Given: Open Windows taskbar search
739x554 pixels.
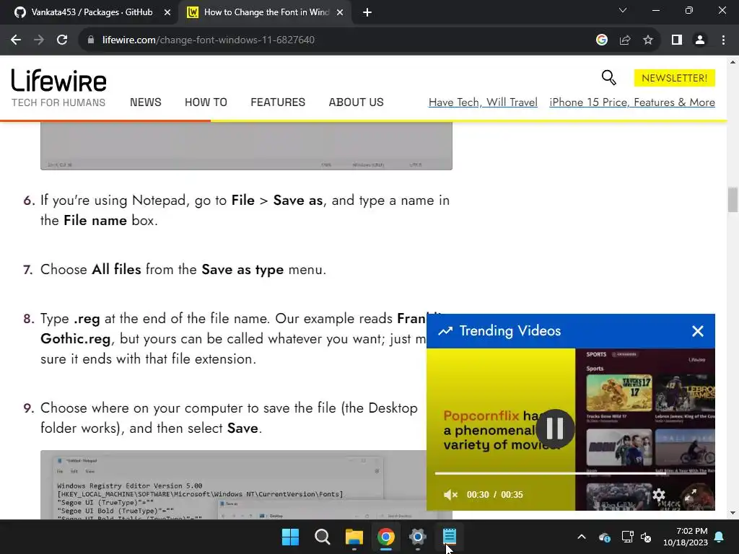Looking at the screenshot, I should click(x=323, y=537).
